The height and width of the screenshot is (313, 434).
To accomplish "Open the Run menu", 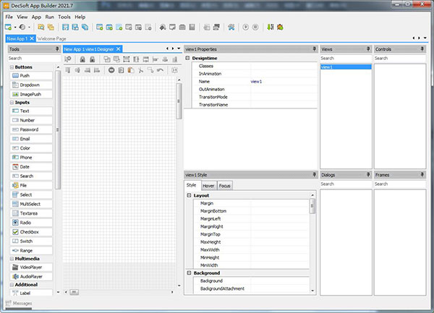I will click(49, 17).
